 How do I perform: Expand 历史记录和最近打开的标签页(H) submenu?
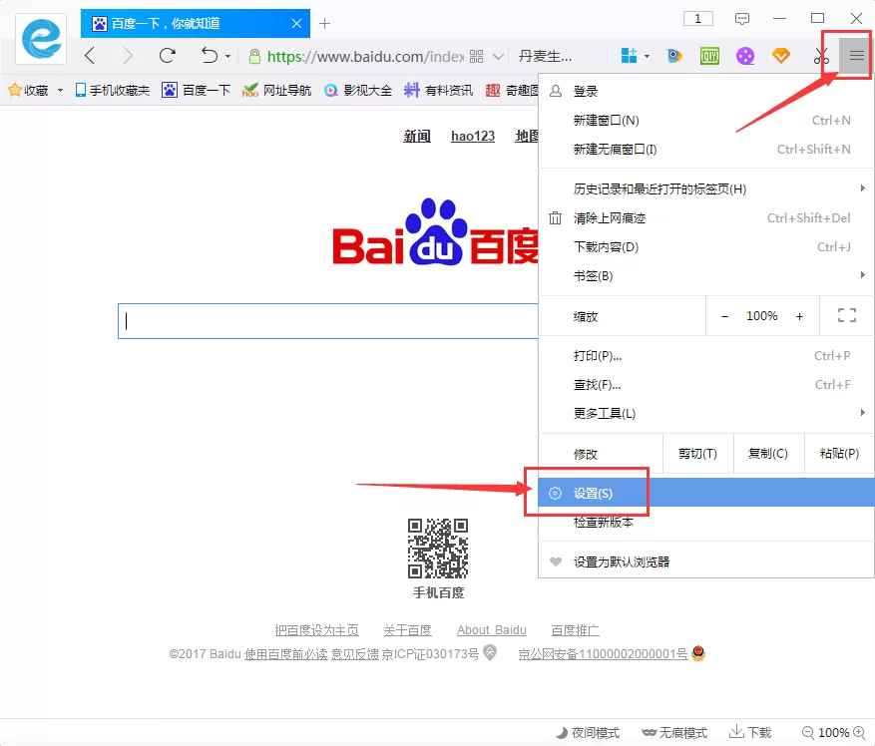pyautogui.click(x=705, y=188)
